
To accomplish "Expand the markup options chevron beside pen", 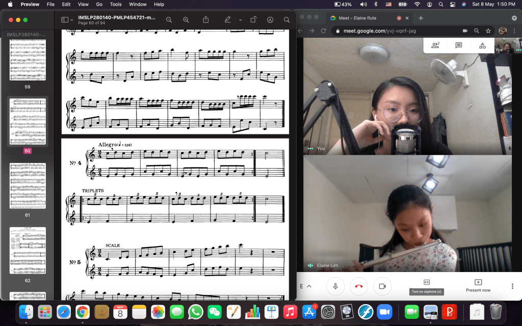I will pos(241,20).
